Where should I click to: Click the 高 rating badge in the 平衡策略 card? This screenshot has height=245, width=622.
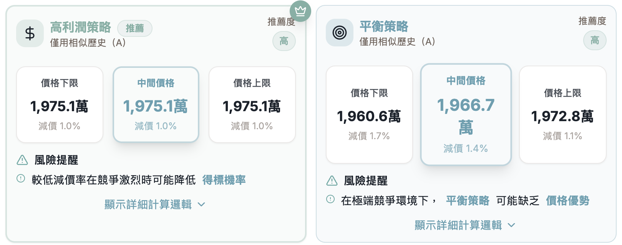tap(594, 40)
